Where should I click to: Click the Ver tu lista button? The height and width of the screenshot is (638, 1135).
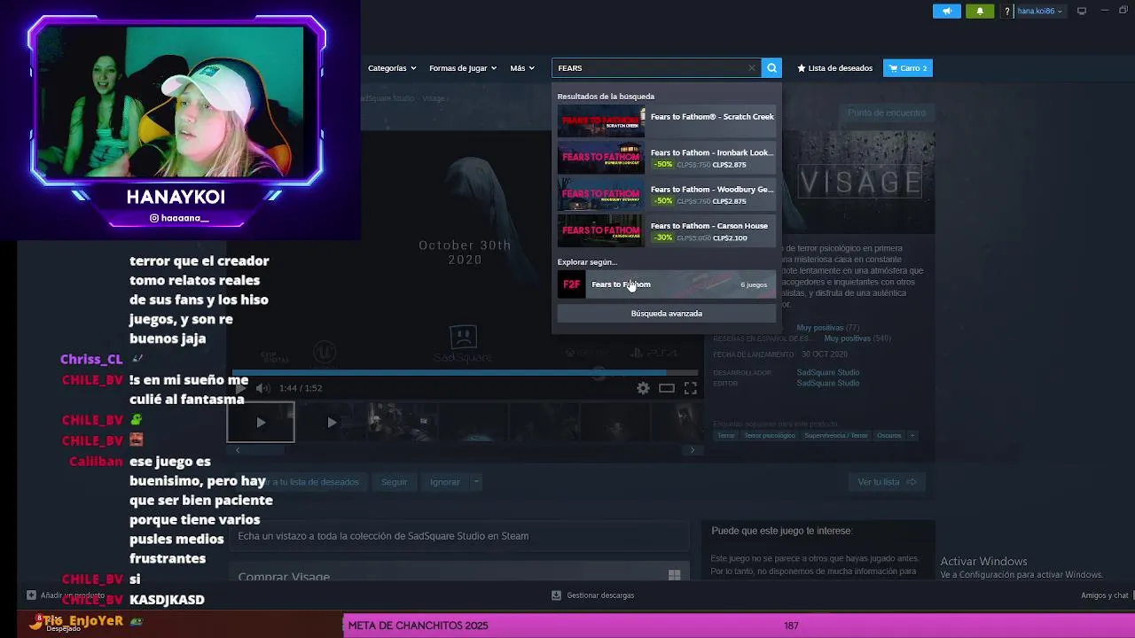click(x=887, y=482)
